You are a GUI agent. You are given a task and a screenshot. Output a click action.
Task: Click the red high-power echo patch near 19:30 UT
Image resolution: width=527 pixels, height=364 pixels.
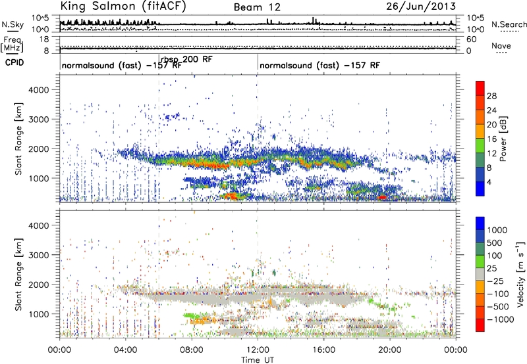(381, 197)
